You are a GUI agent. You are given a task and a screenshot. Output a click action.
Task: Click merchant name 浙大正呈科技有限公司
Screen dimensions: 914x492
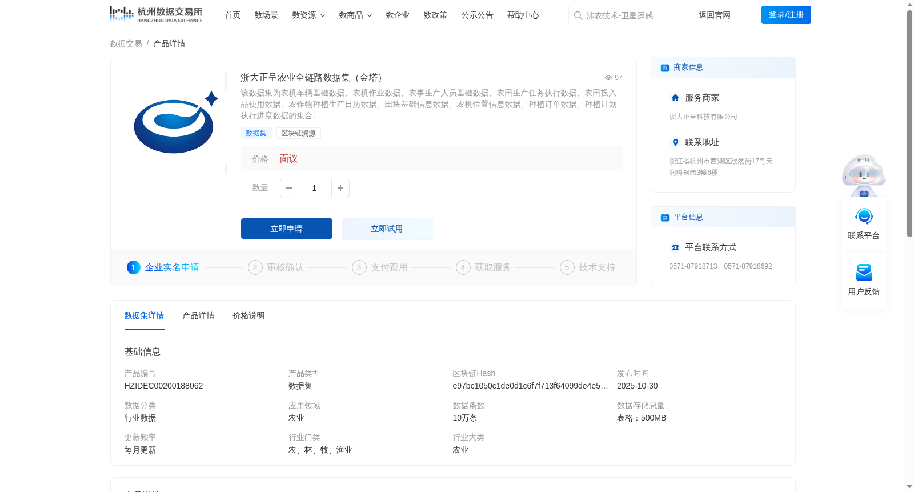[x=703, y=117]
